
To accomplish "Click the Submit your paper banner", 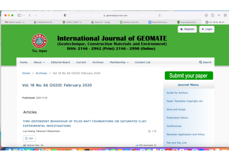I will [x=189, y=76].
